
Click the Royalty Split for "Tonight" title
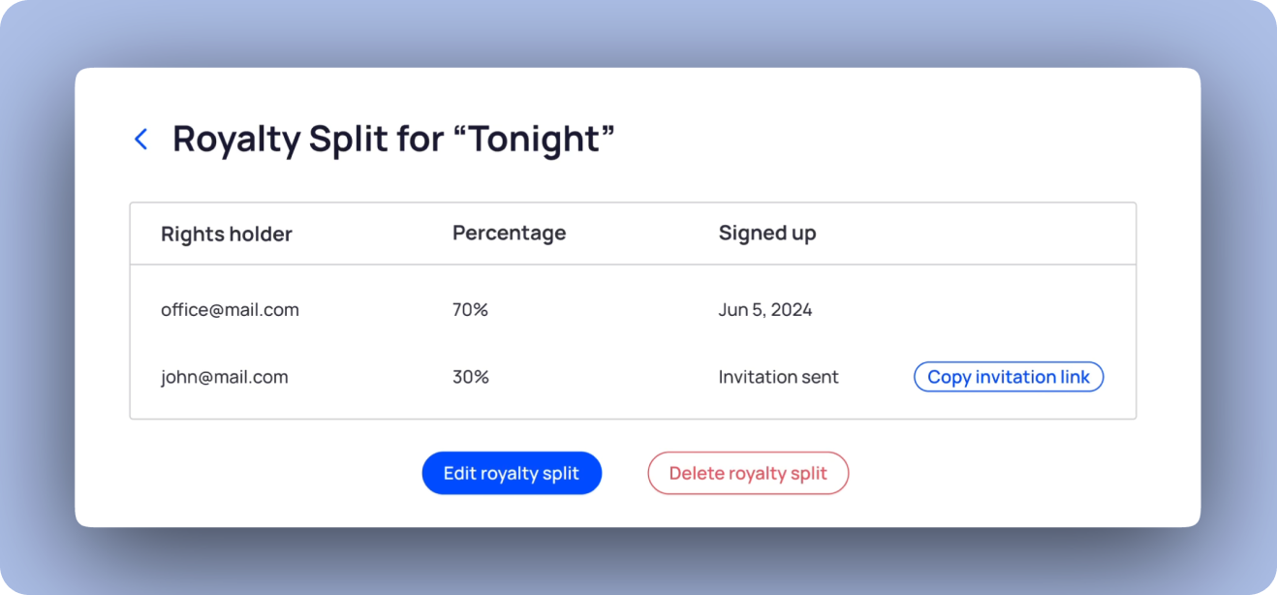click(x=393, y=140)
